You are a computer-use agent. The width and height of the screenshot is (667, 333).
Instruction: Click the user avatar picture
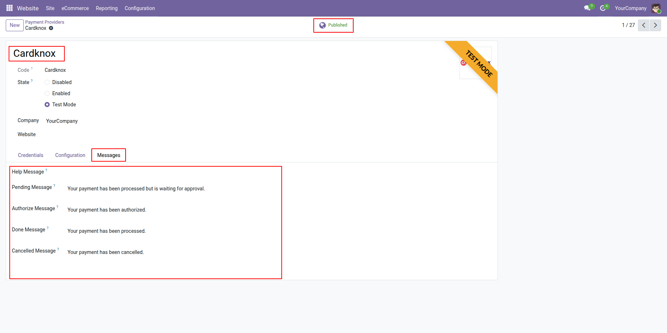tap(656, 8)
